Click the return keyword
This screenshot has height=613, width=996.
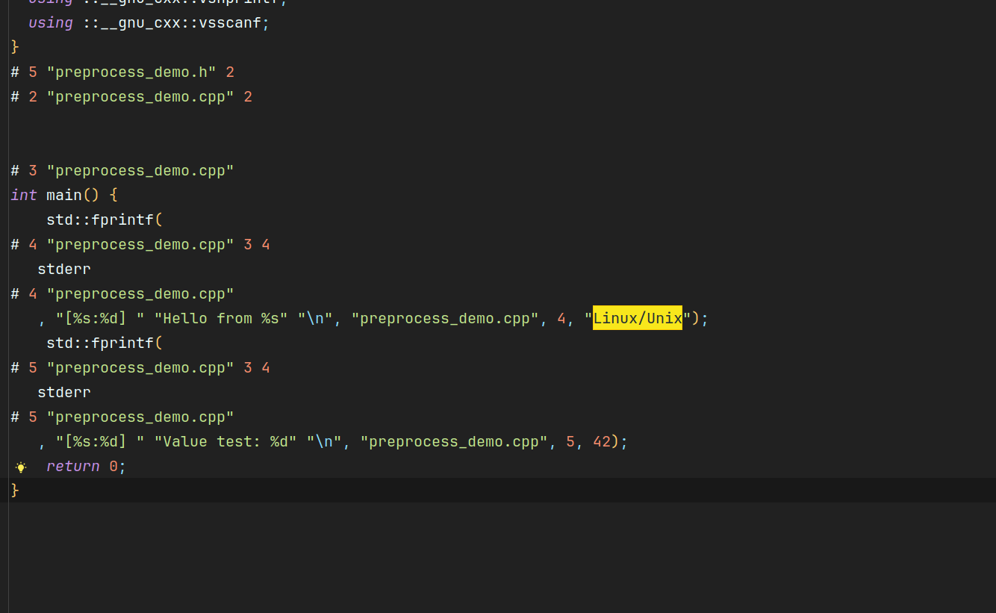tap(73, 467)
